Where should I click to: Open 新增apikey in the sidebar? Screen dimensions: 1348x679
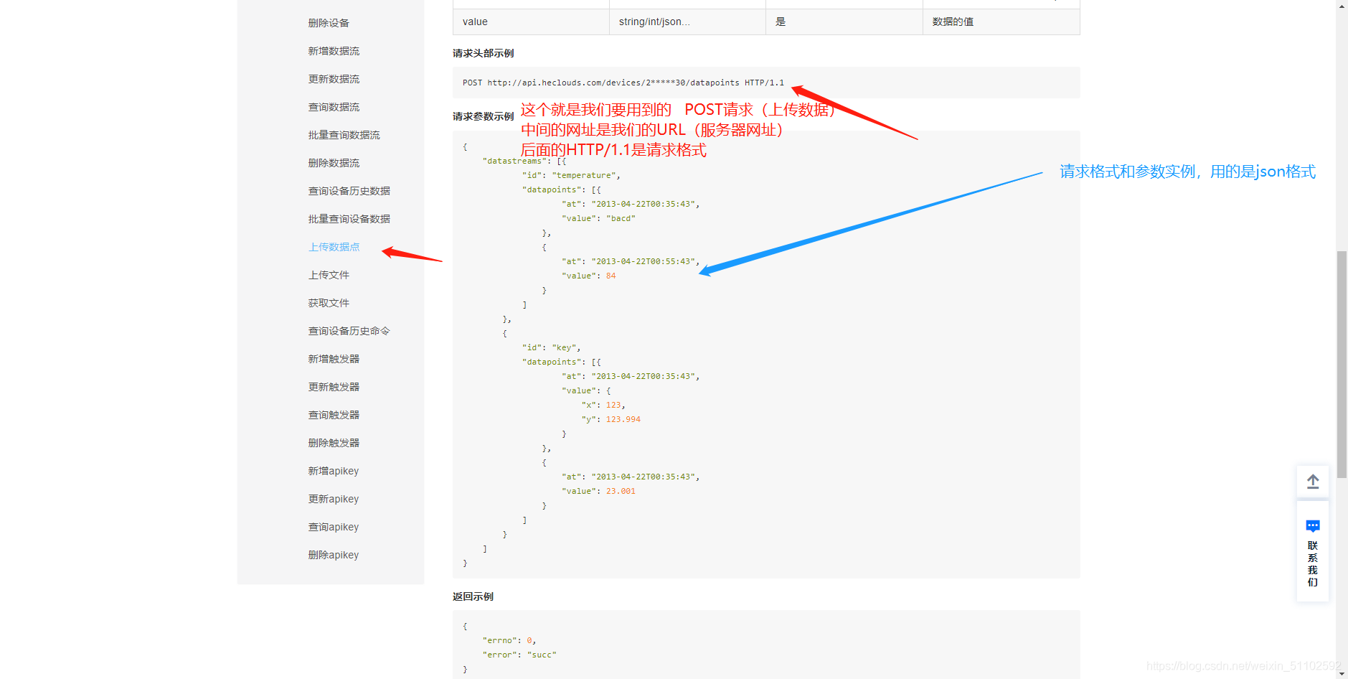(333, 471)
